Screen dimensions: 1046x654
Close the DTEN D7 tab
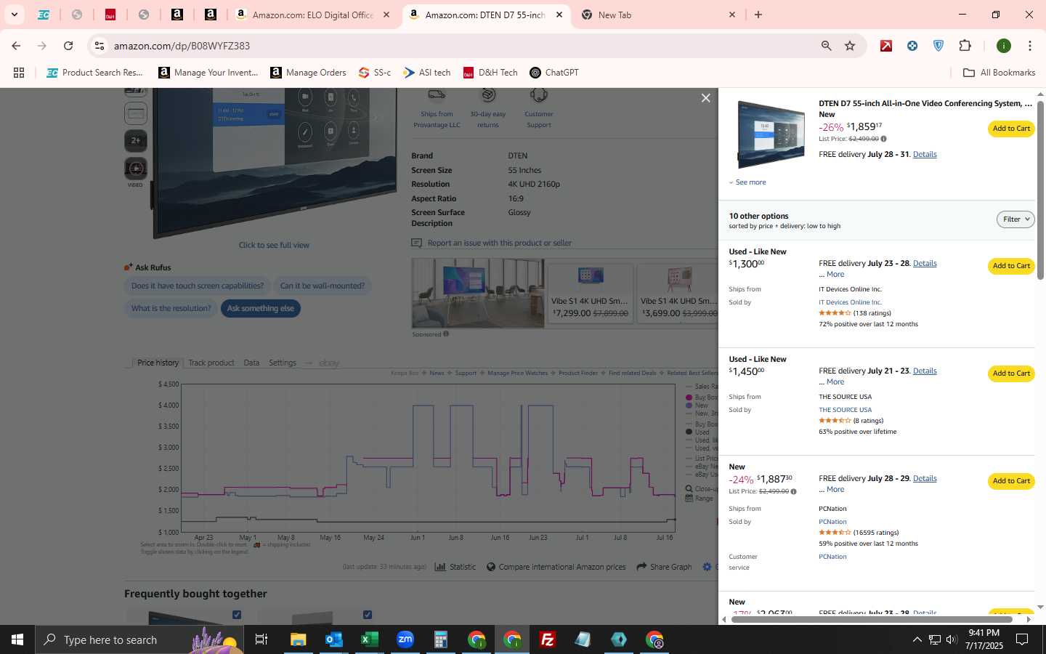tap(559, 15)
